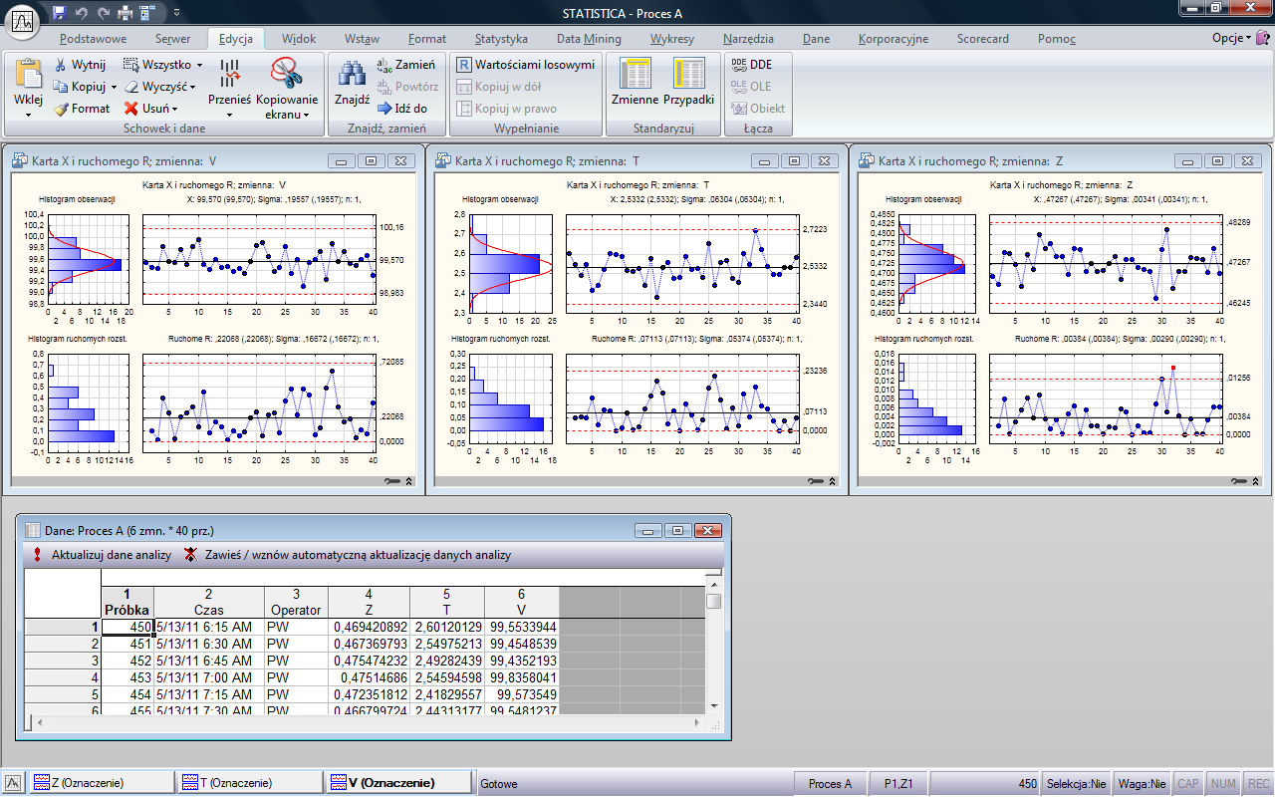Viewport: 1275px width, 797px height.
Task: Click the Wklej (paste) clipboard icon
Action: 29,74
